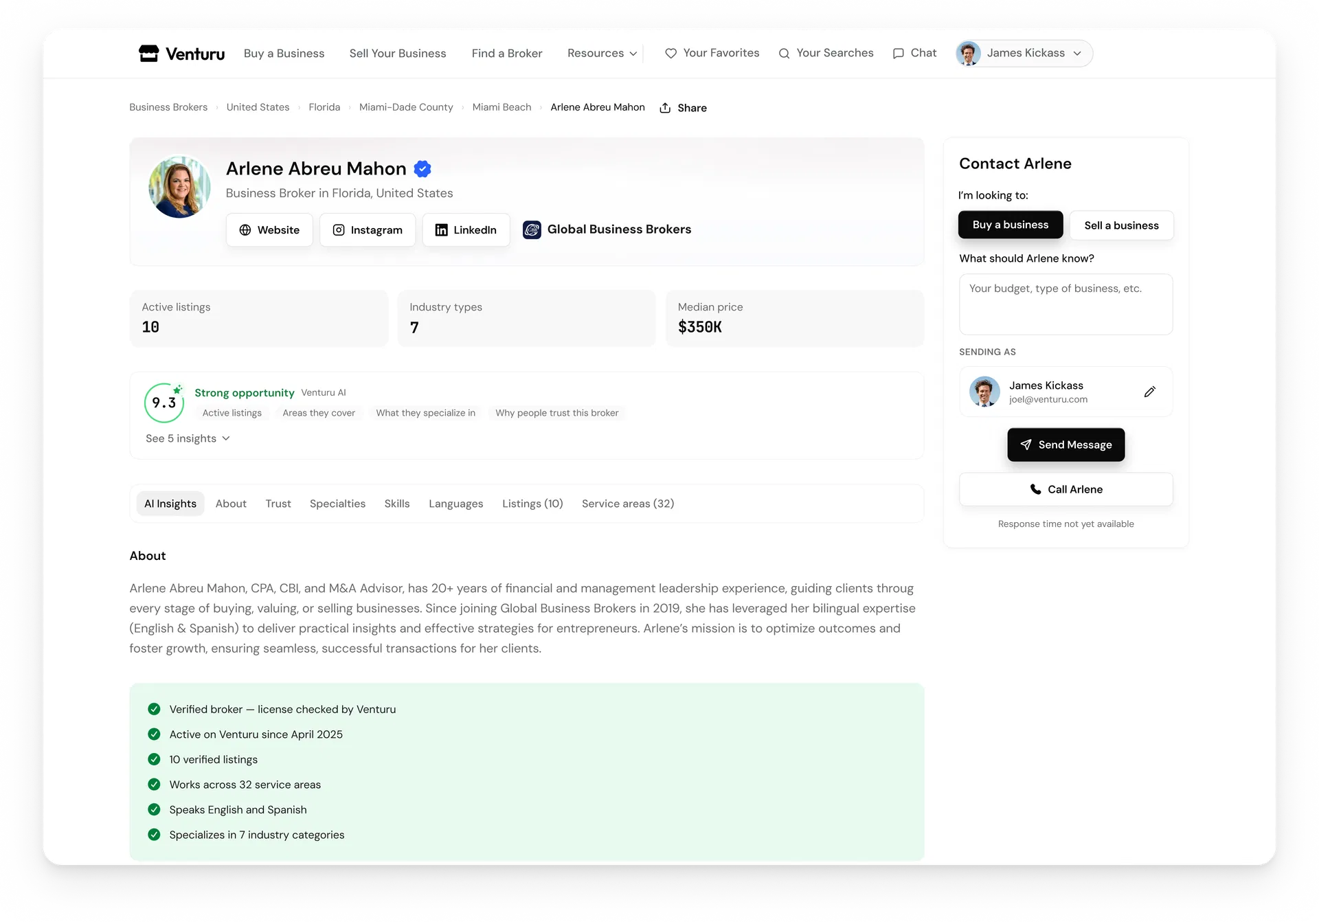Click the magnifier icon for Your Searches
Screen dimensions: 1319x922
[784, 54]
